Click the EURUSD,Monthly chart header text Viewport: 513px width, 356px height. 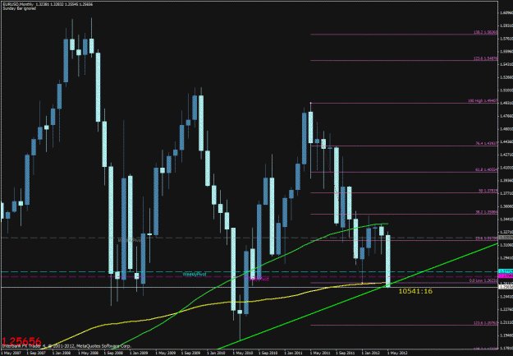click(x=48, y=4)
